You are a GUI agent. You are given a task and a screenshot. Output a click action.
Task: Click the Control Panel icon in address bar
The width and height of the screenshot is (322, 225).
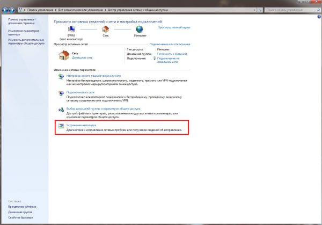click(x=20, y=10)
